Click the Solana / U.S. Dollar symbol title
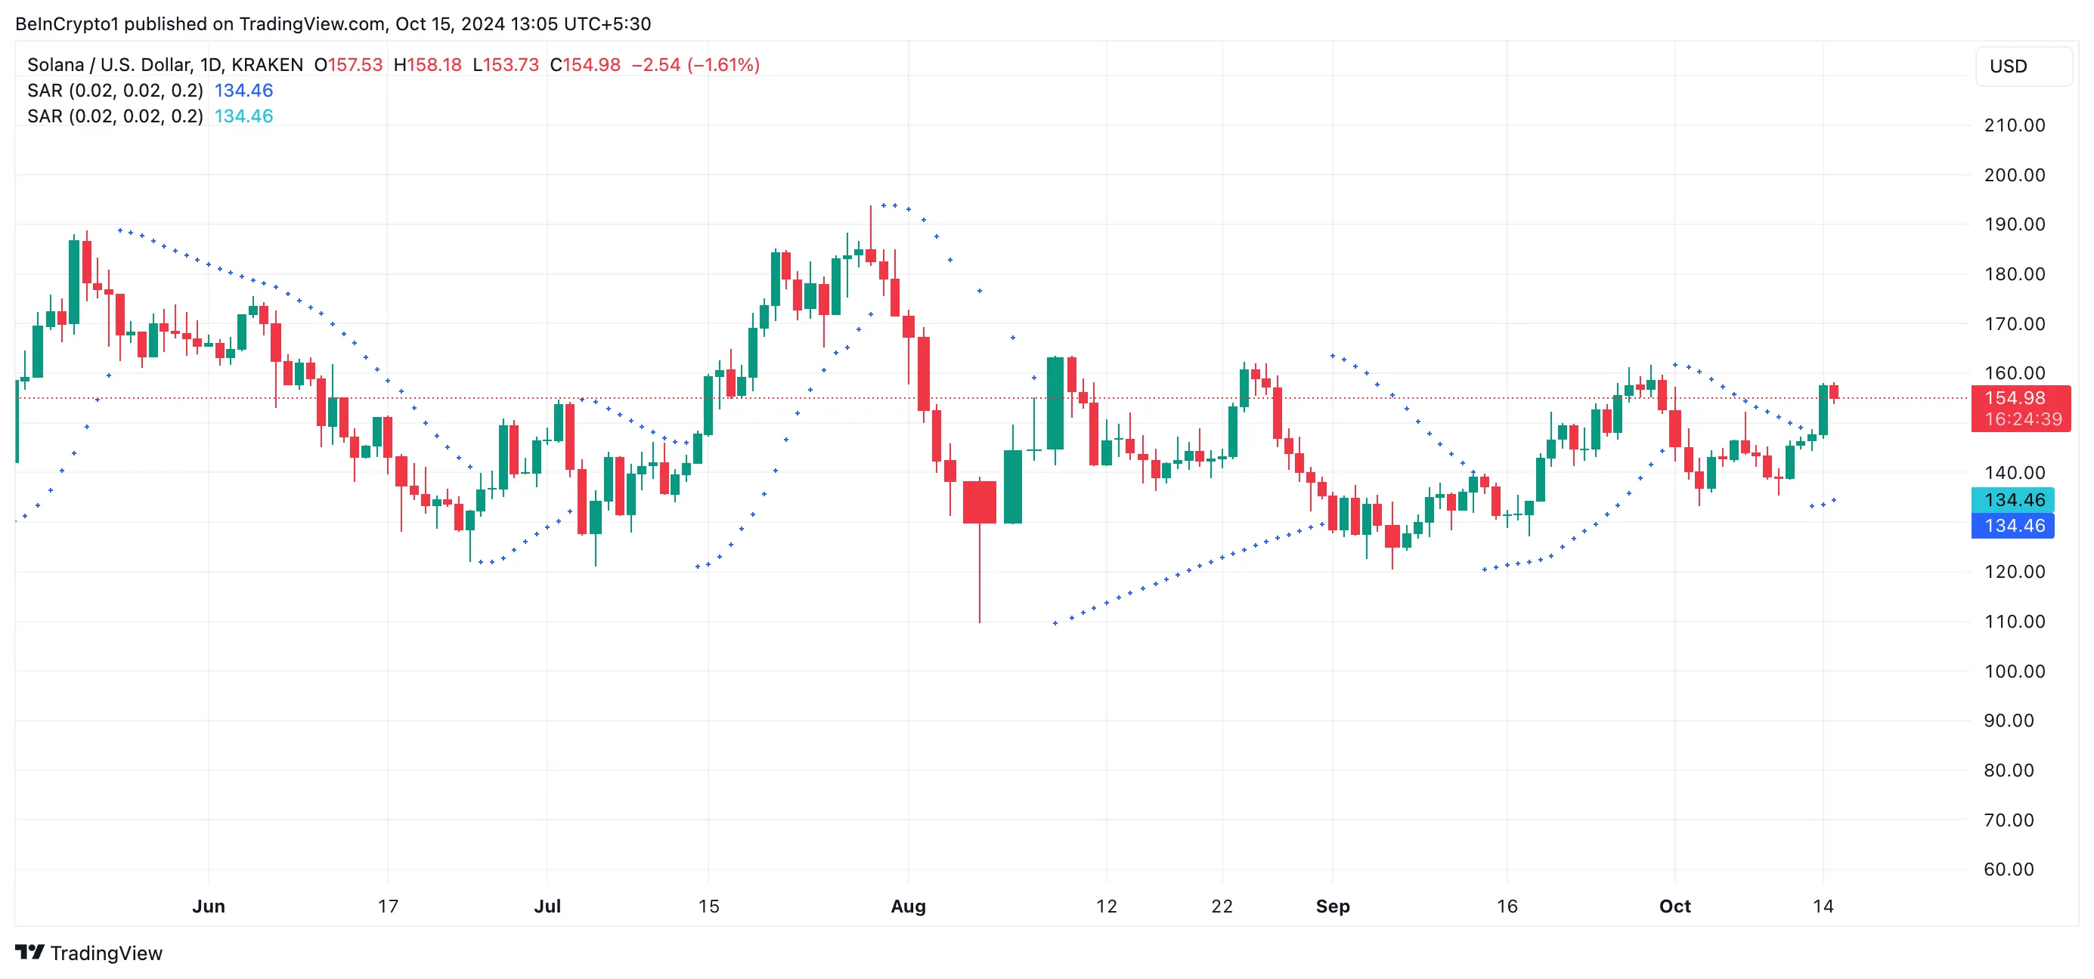2094x979 pixels. click(x=164, y=65)
